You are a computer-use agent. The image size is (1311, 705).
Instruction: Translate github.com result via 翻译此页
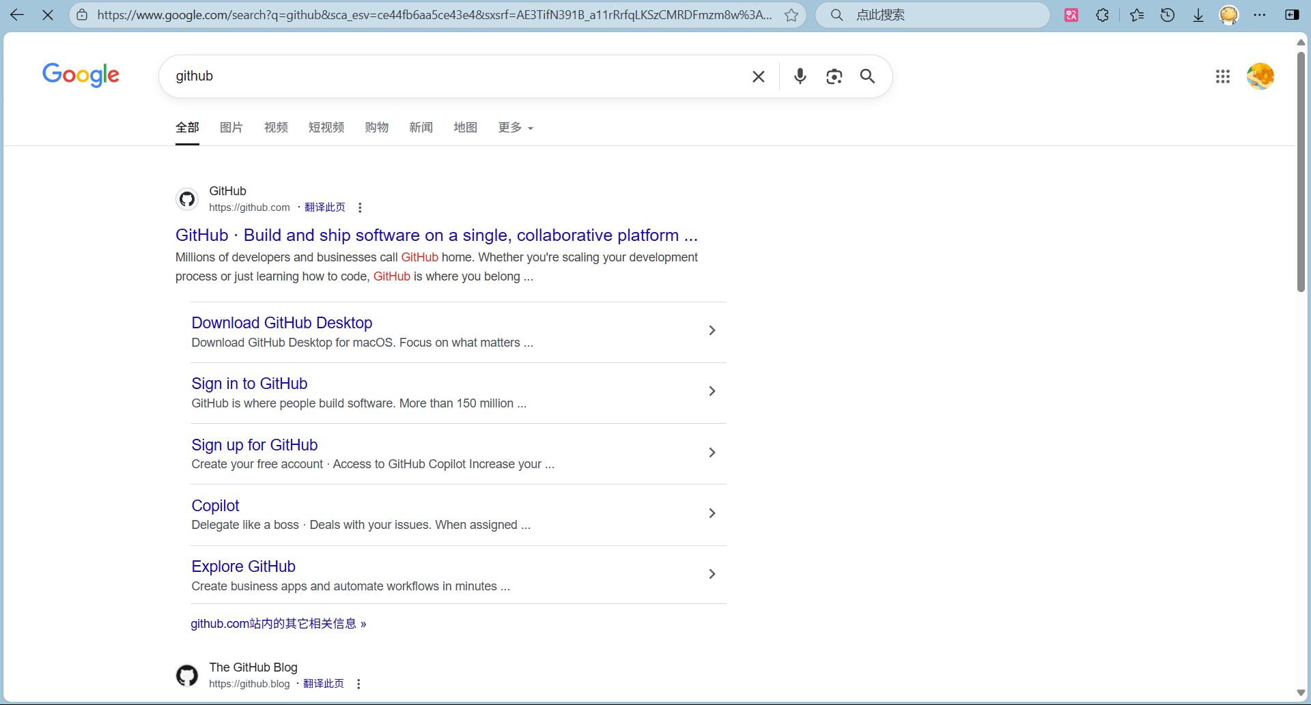tap(325, 207)
